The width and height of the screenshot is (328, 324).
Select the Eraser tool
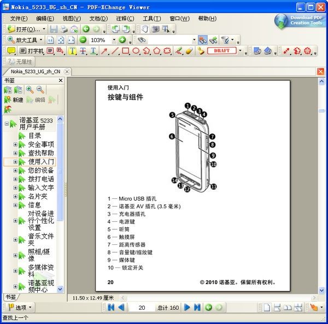pos(189,51)
